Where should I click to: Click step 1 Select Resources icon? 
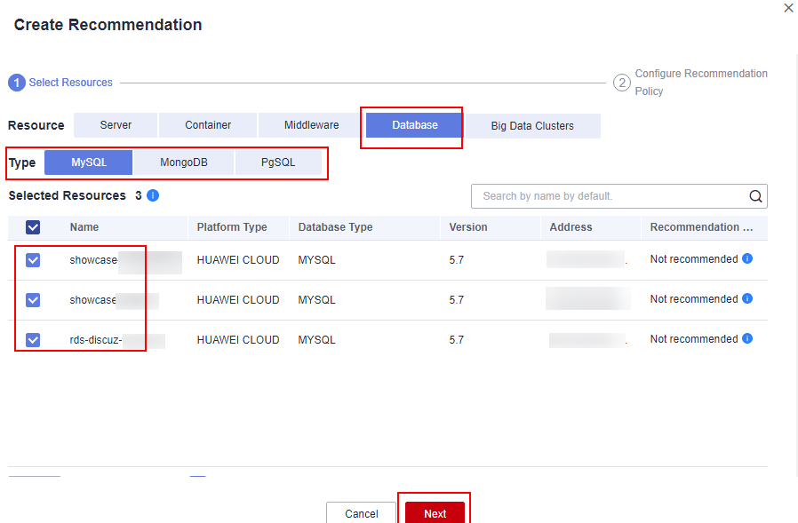pyautogui.click(x=17, y=83)
